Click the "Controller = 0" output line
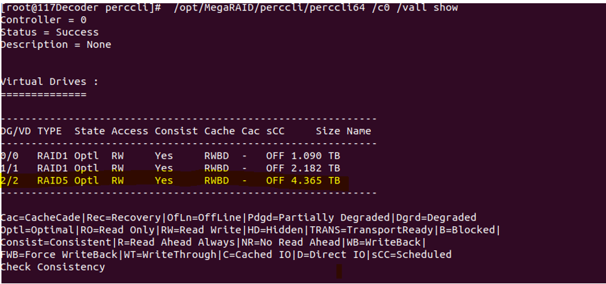 (x=40, y=20)
